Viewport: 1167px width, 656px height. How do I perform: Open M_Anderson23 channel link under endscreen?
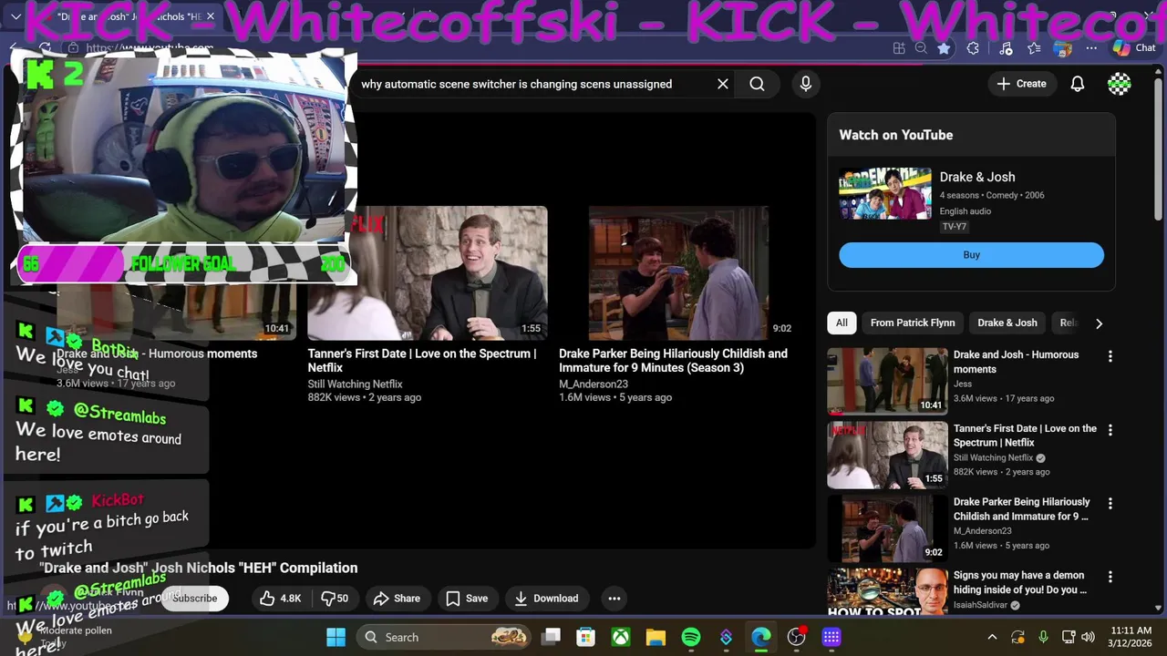click(594, 384)
